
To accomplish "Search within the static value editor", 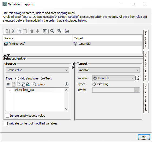I will tap(35, 84).
